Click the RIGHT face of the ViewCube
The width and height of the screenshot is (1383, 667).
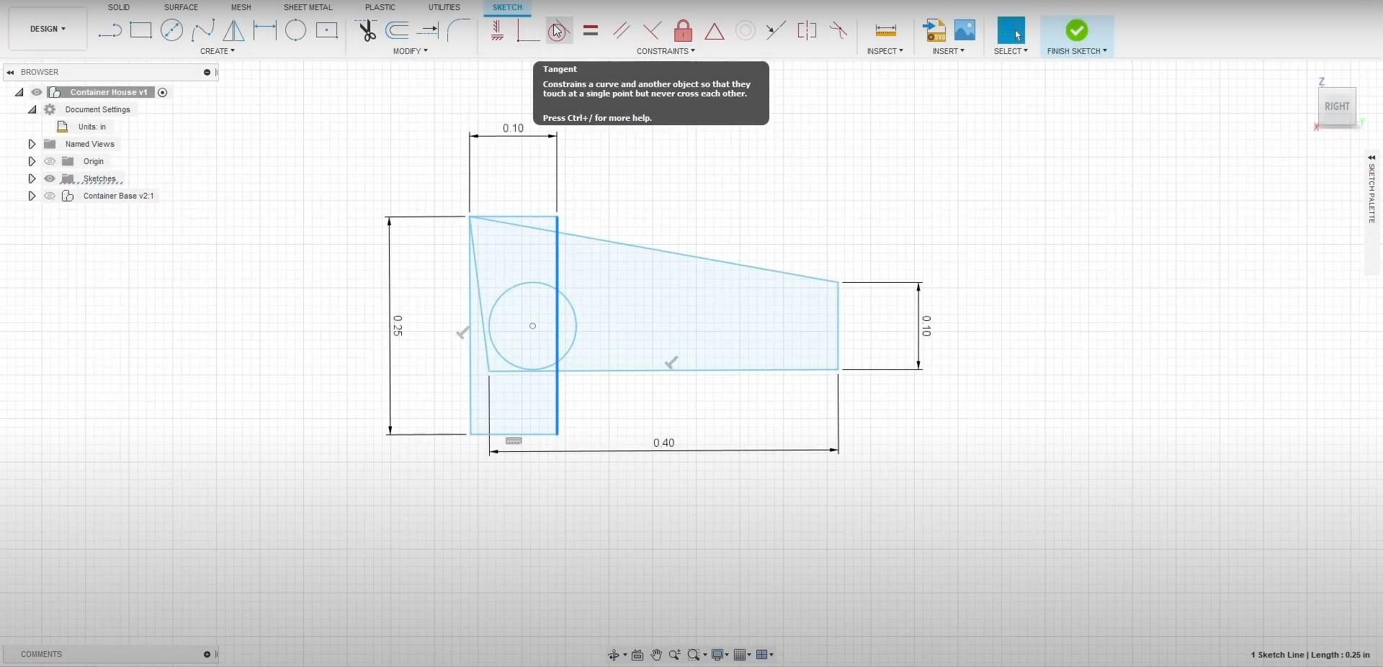click(1337, 106)
